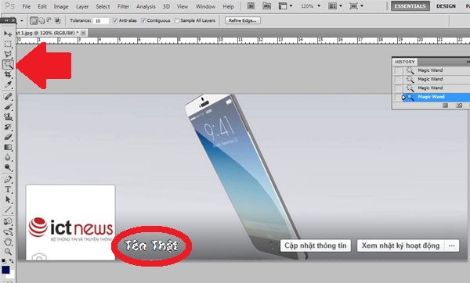The height and width of the screenshot is (283, 470).
Task: Select the Eraser tool
Action: click(x=8, y=137)
